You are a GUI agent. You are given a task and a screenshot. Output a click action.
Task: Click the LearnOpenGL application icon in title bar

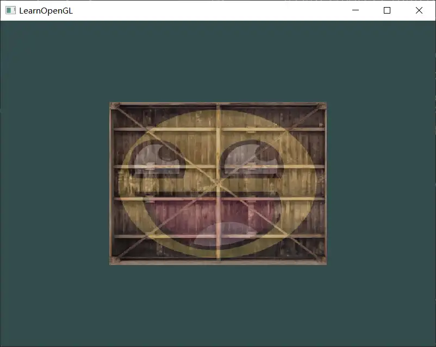[10, 10]
